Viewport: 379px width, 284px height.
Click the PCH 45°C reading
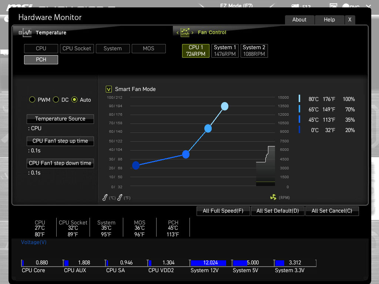point(173,228)
